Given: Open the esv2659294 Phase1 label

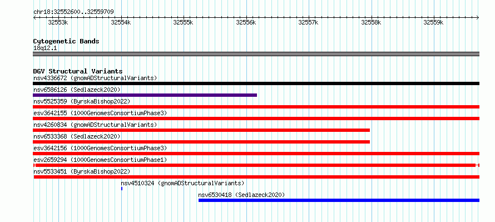Looking at the screenshot, I should 100,160.
